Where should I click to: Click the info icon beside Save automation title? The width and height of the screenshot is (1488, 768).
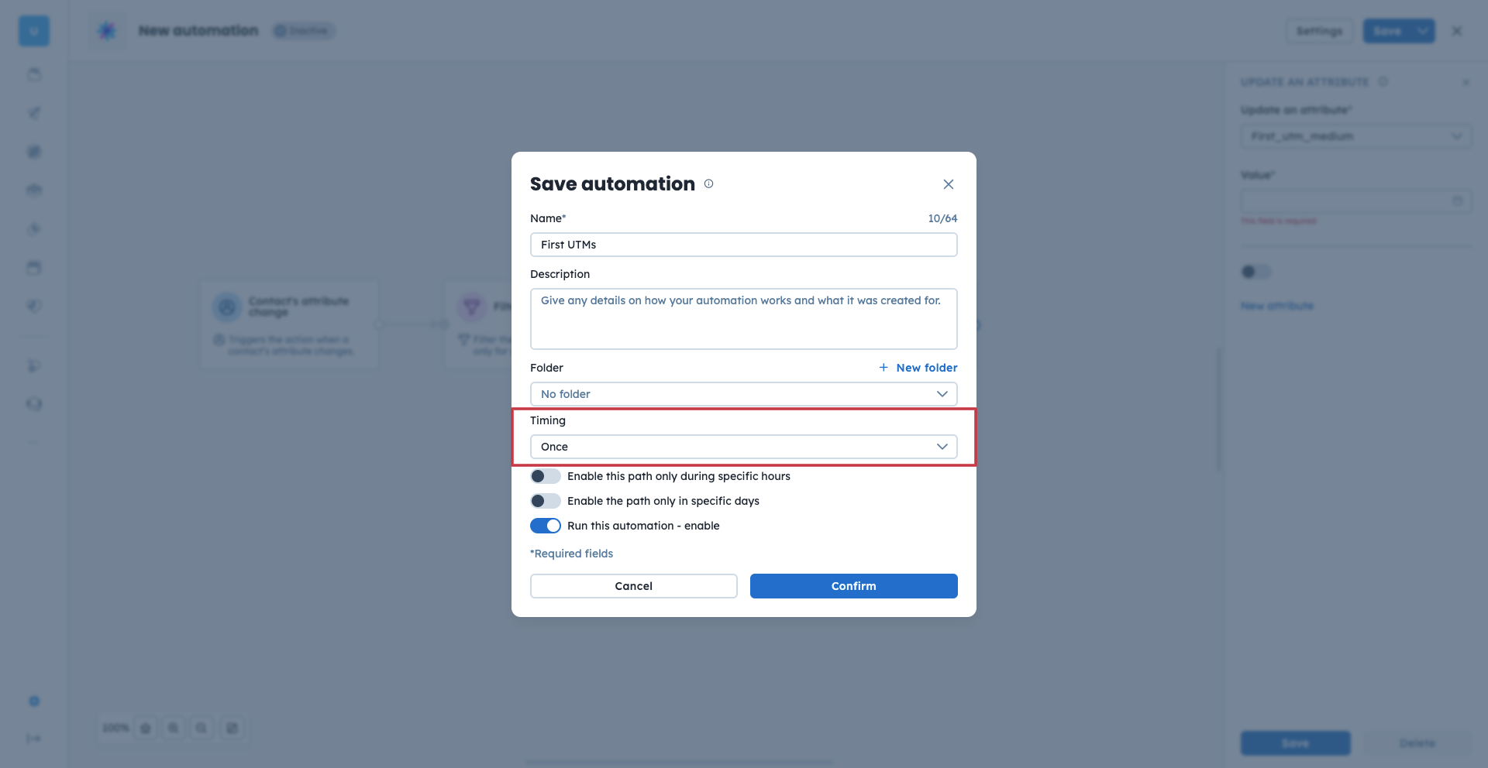point(708,183)
